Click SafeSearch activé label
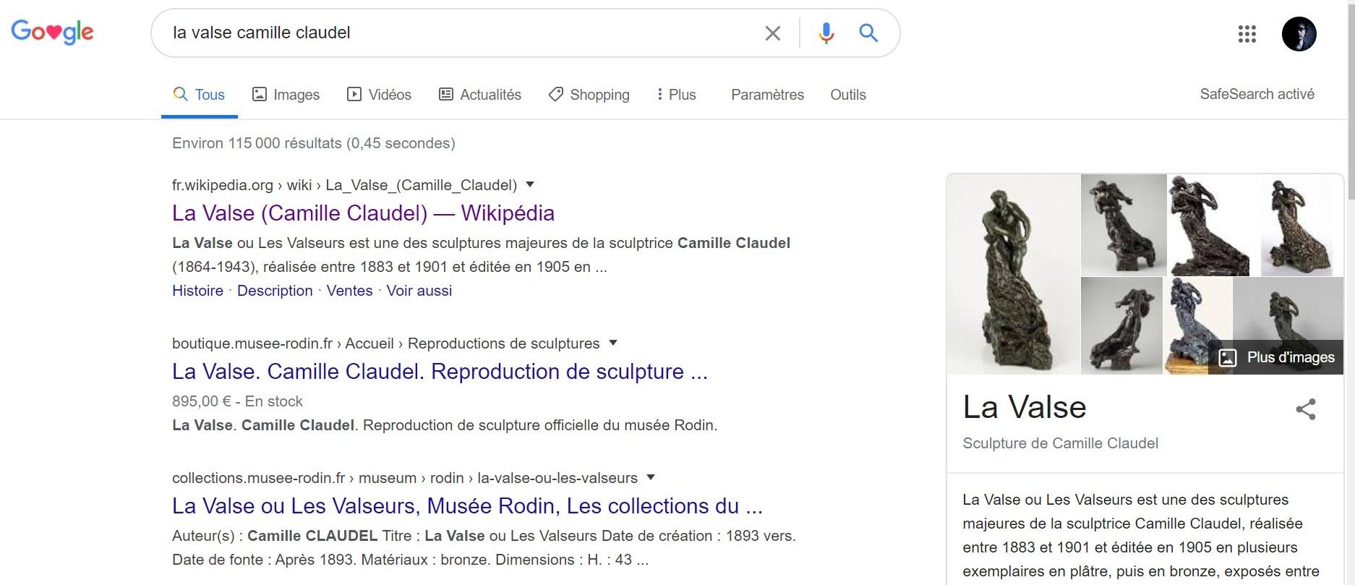 tap(1257, 94)
